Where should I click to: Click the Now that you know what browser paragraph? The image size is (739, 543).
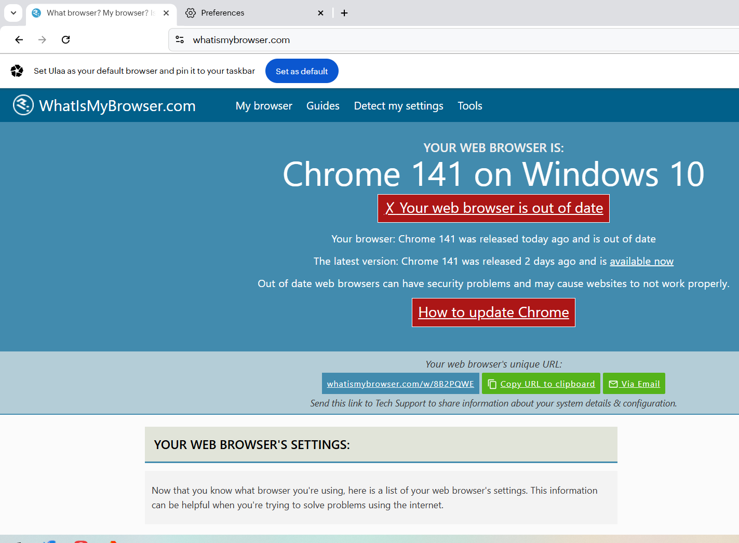point(374,498)
